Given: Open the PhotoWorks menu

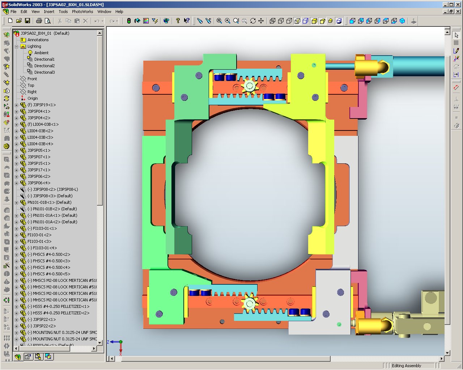Looking at the screenshot, I should tap(82, 12).
